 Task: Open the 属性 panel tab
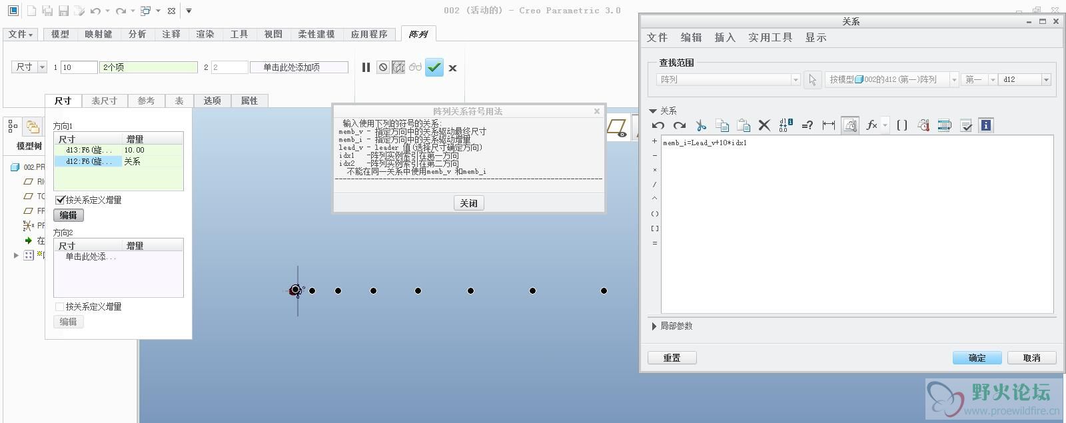[249, 101]
